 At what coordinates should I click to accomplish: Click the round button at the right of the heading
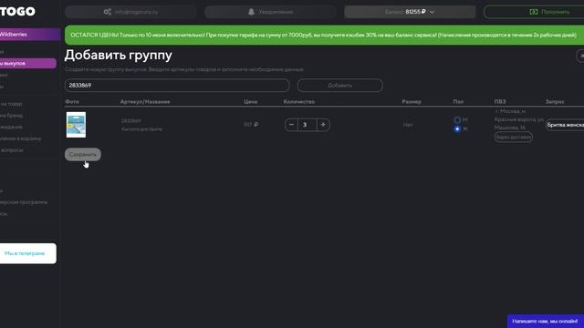point(580,56)
